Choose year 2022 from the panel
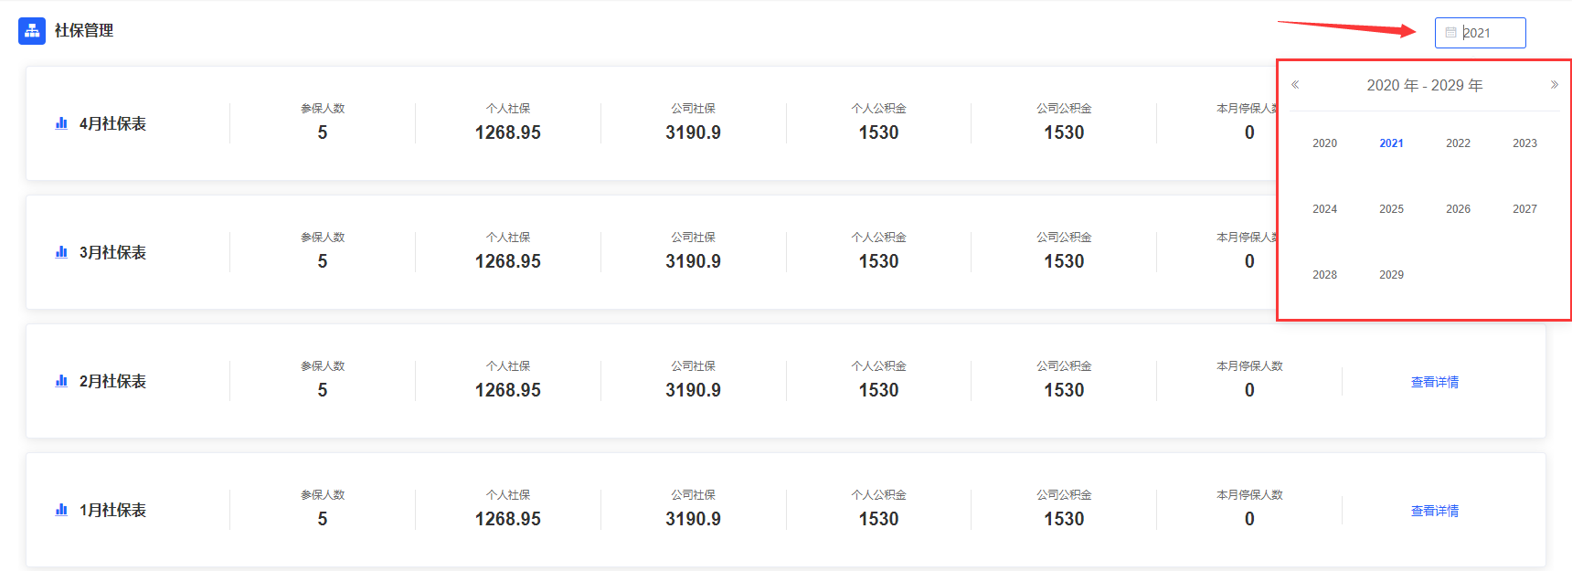Viewport: 1572px width, 571px height. 1458,143
